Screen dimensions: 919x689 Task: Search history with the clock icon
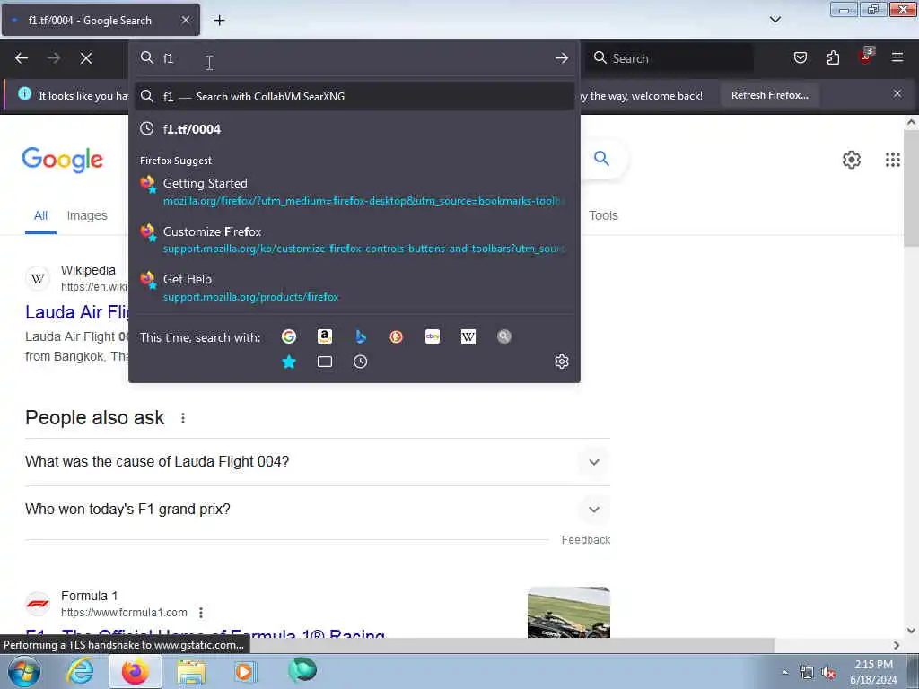tap(361, 362)
